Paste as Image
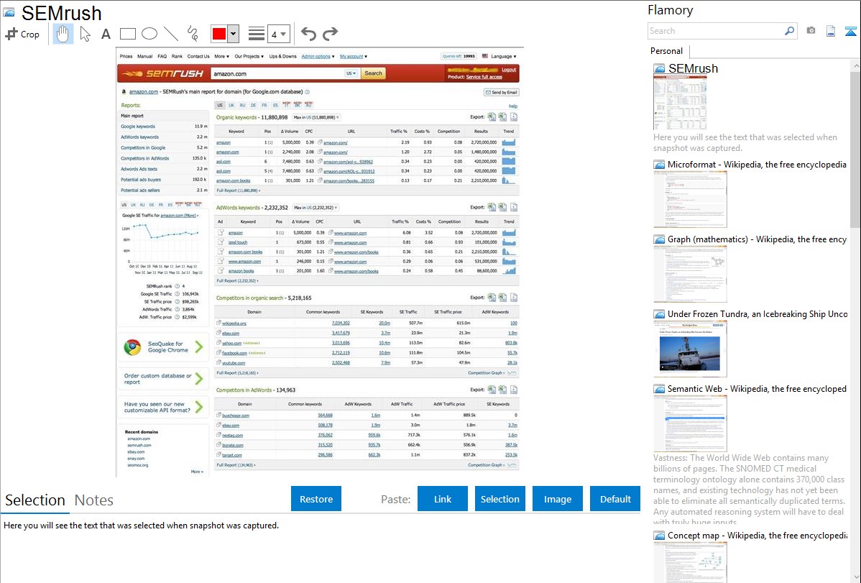 [557, 499]
